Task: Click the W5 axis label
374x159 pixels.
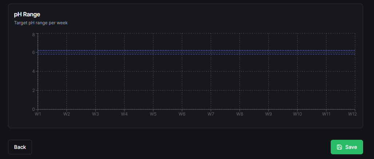Action: (153, 114)
